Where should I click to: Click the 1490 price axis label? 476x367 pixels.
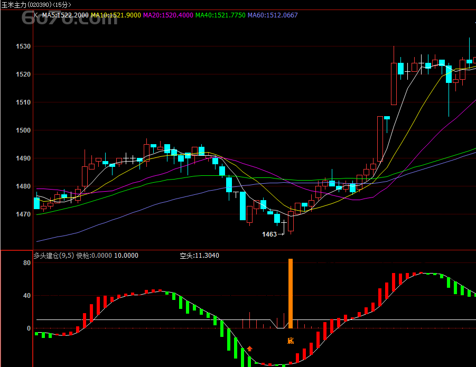coord(23,158)
